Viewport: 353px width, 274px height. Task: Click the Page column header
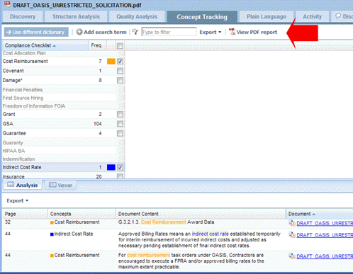point(25,214)
